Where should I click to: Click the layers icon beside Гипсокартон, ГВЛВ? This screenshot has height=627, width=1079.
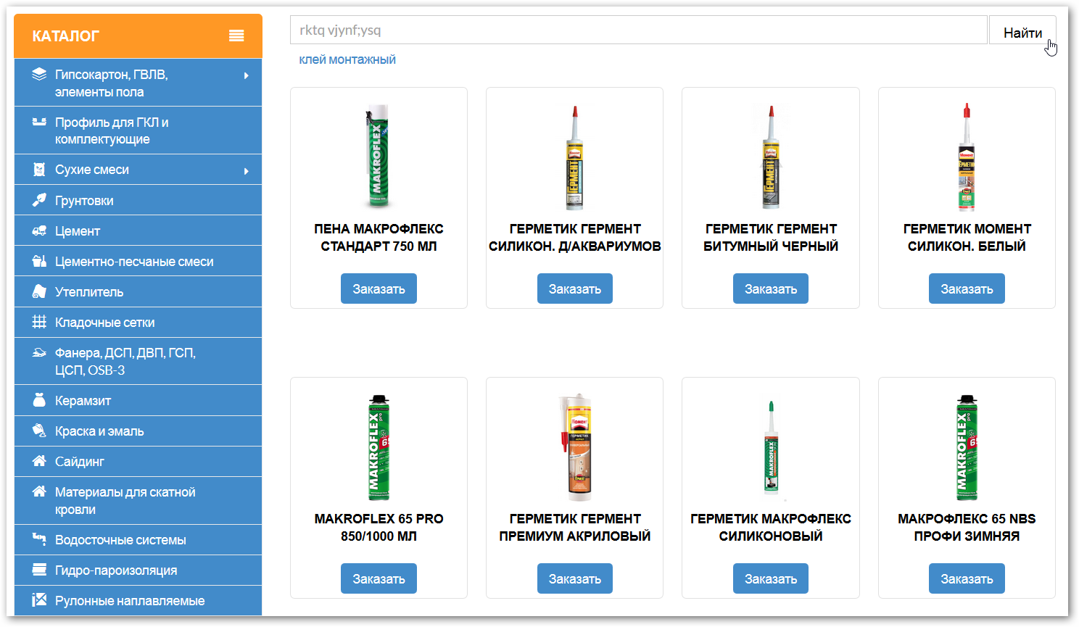(39, 74)
